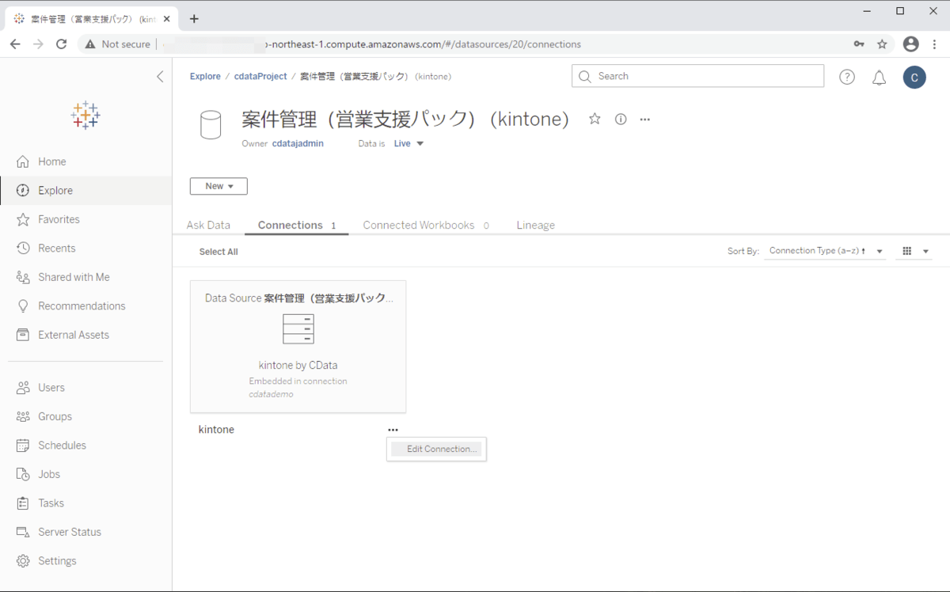Open the help menu question-mark icon
This screenshot has height=592, width=950.
pyautogui.click(x=847, y=77)
